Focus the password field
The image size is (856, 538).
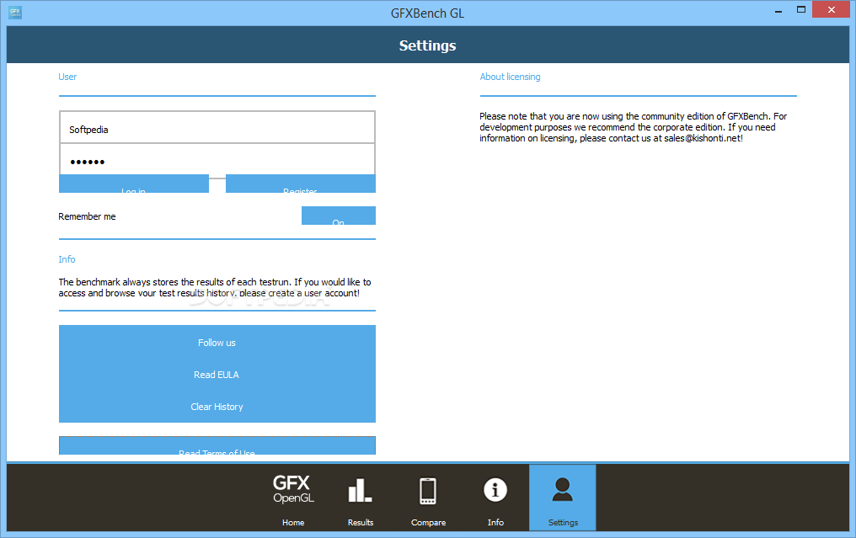pyautogui.click(x=217, y=160)
